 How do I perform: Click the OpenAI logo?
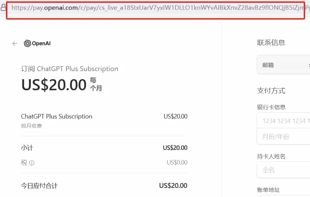[x=37, y=44]
